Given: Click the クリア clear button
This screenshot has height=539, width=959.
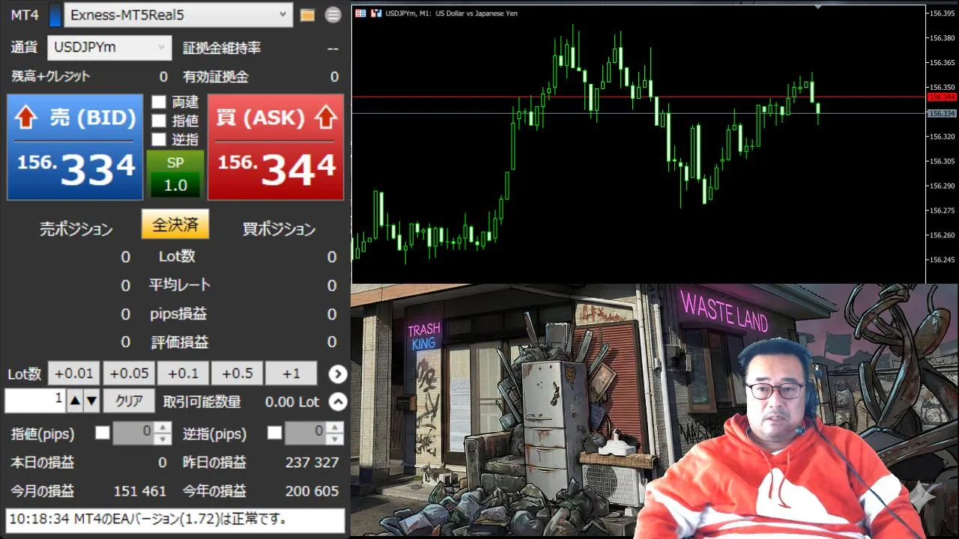Looking at the screenshot, I should [129, 401].
